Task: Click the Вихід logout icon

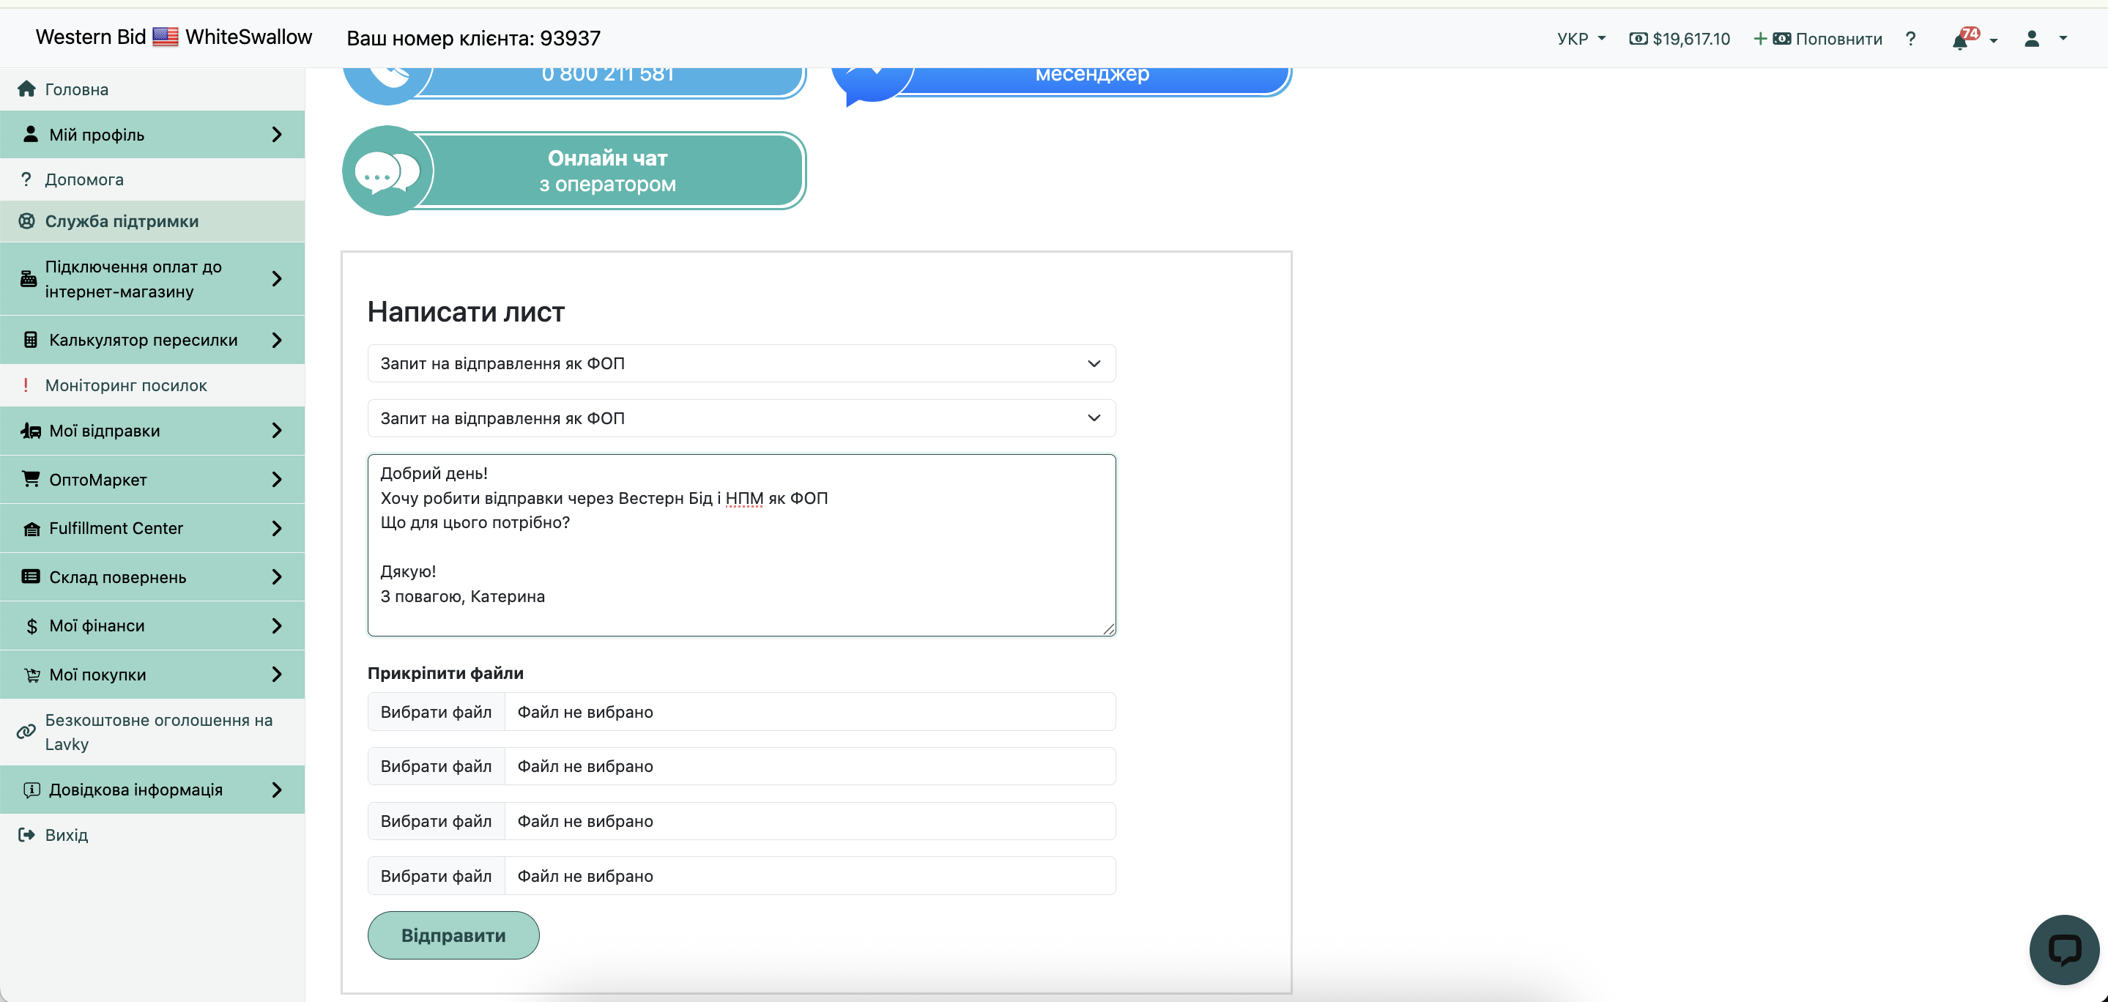Action: [x=26, y=834]
